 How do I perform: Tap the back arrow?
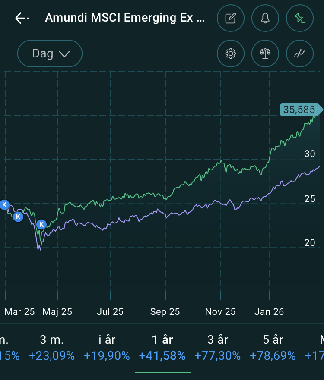22,18
